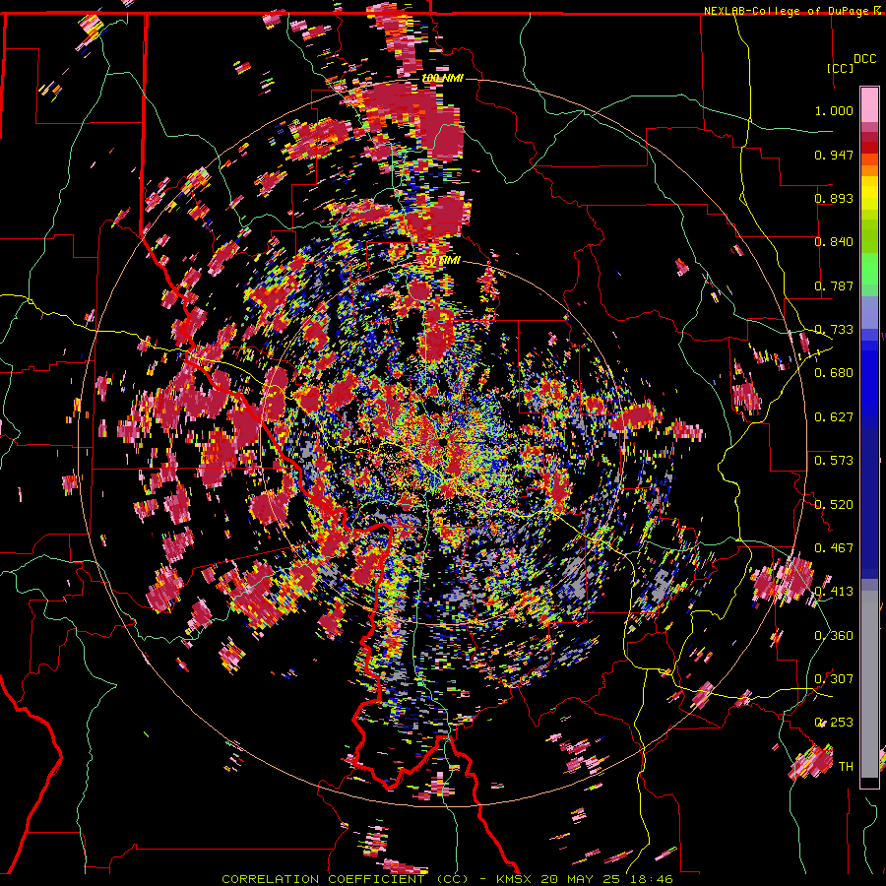Click the 50 NMI range ring label
This screenshot has width=886, height=886.
click(x=442, y=261)
